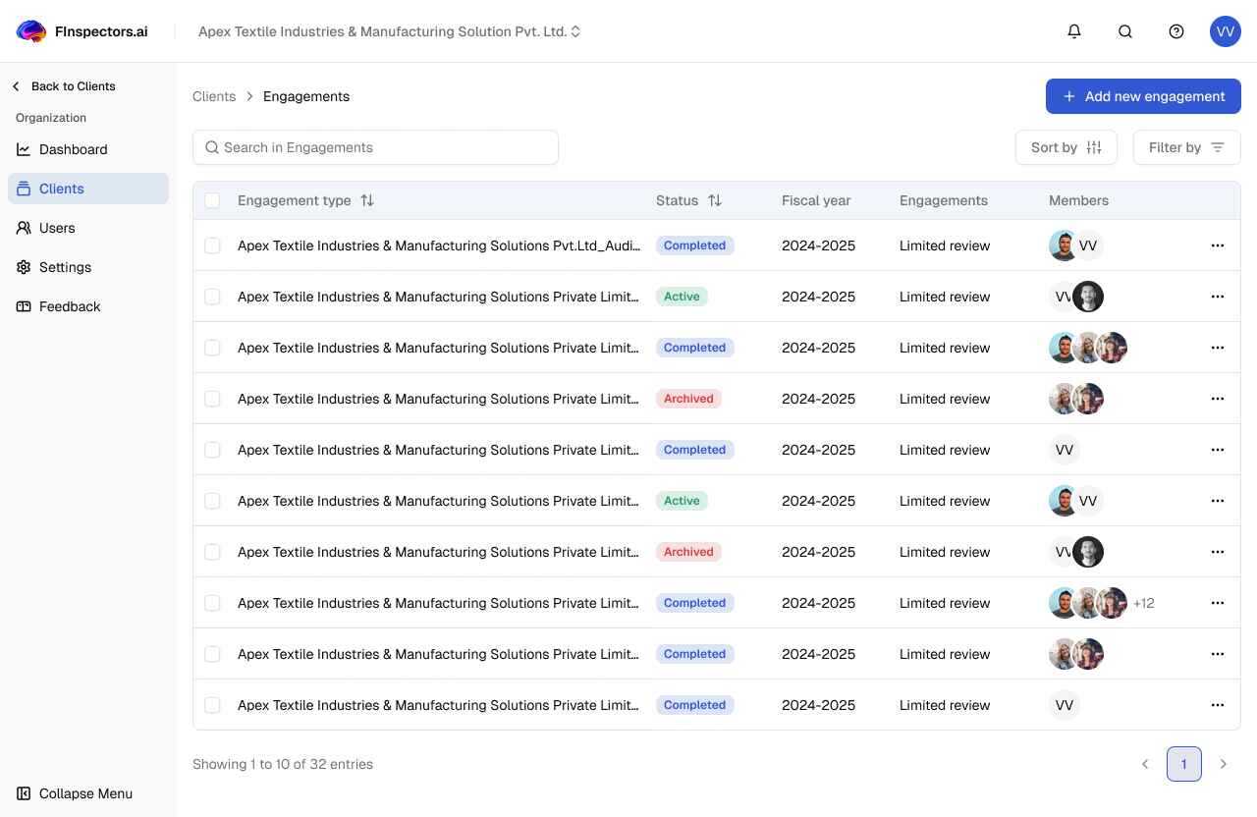Go to Dashboard in sidebar

[73, 149]
